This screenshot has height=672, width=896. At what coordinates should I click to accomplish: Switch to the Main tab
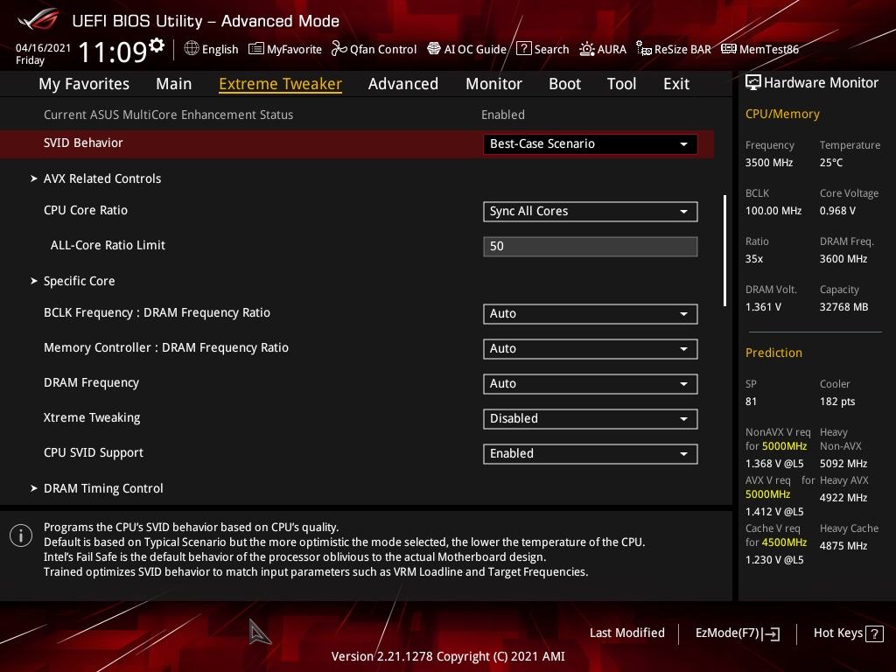(174, 84)
